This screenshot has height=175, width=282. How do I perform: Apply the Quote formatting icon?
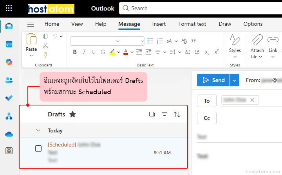click(x=193, y=41)
